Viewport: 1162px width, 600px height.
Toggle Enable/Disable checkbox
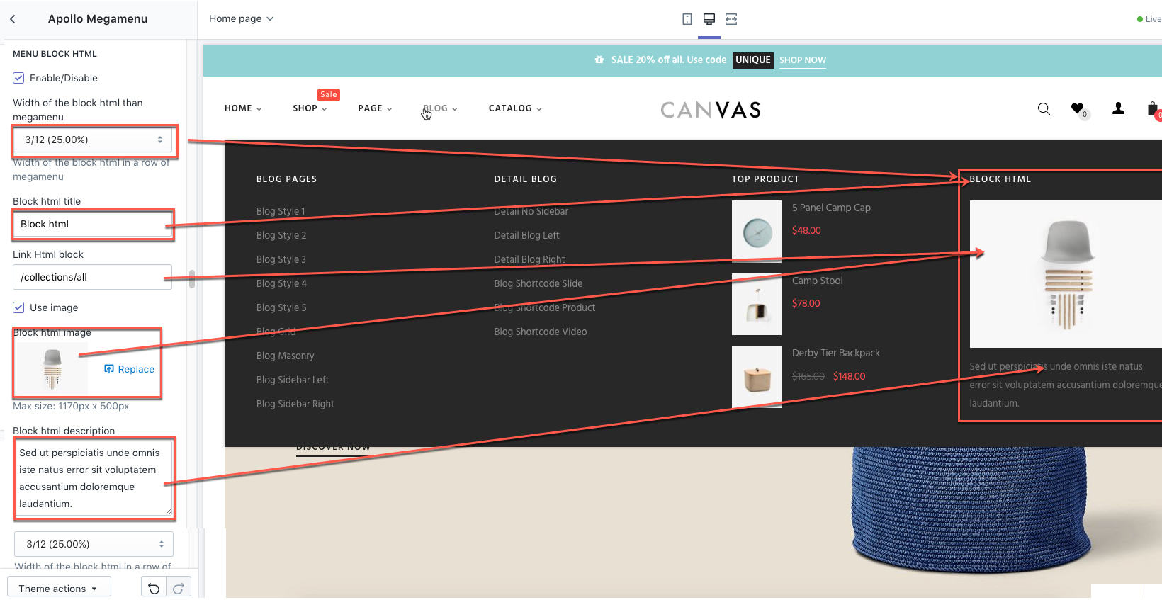click(x=18, y=78)
